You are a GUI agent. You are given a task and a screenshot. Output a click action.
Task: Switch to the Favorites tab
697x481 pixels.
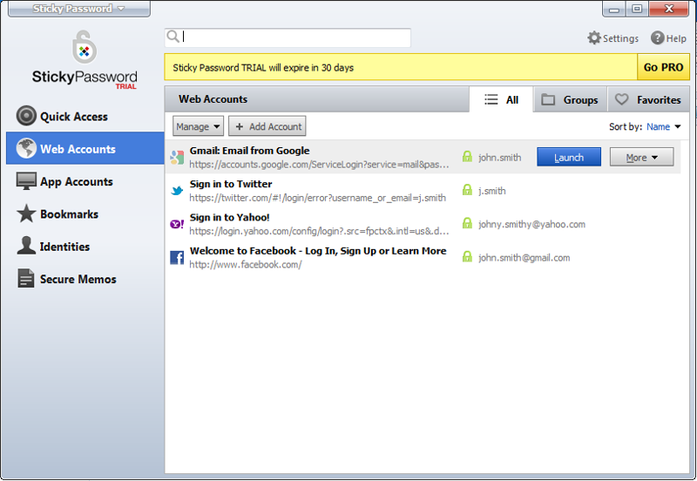(648, 99)
